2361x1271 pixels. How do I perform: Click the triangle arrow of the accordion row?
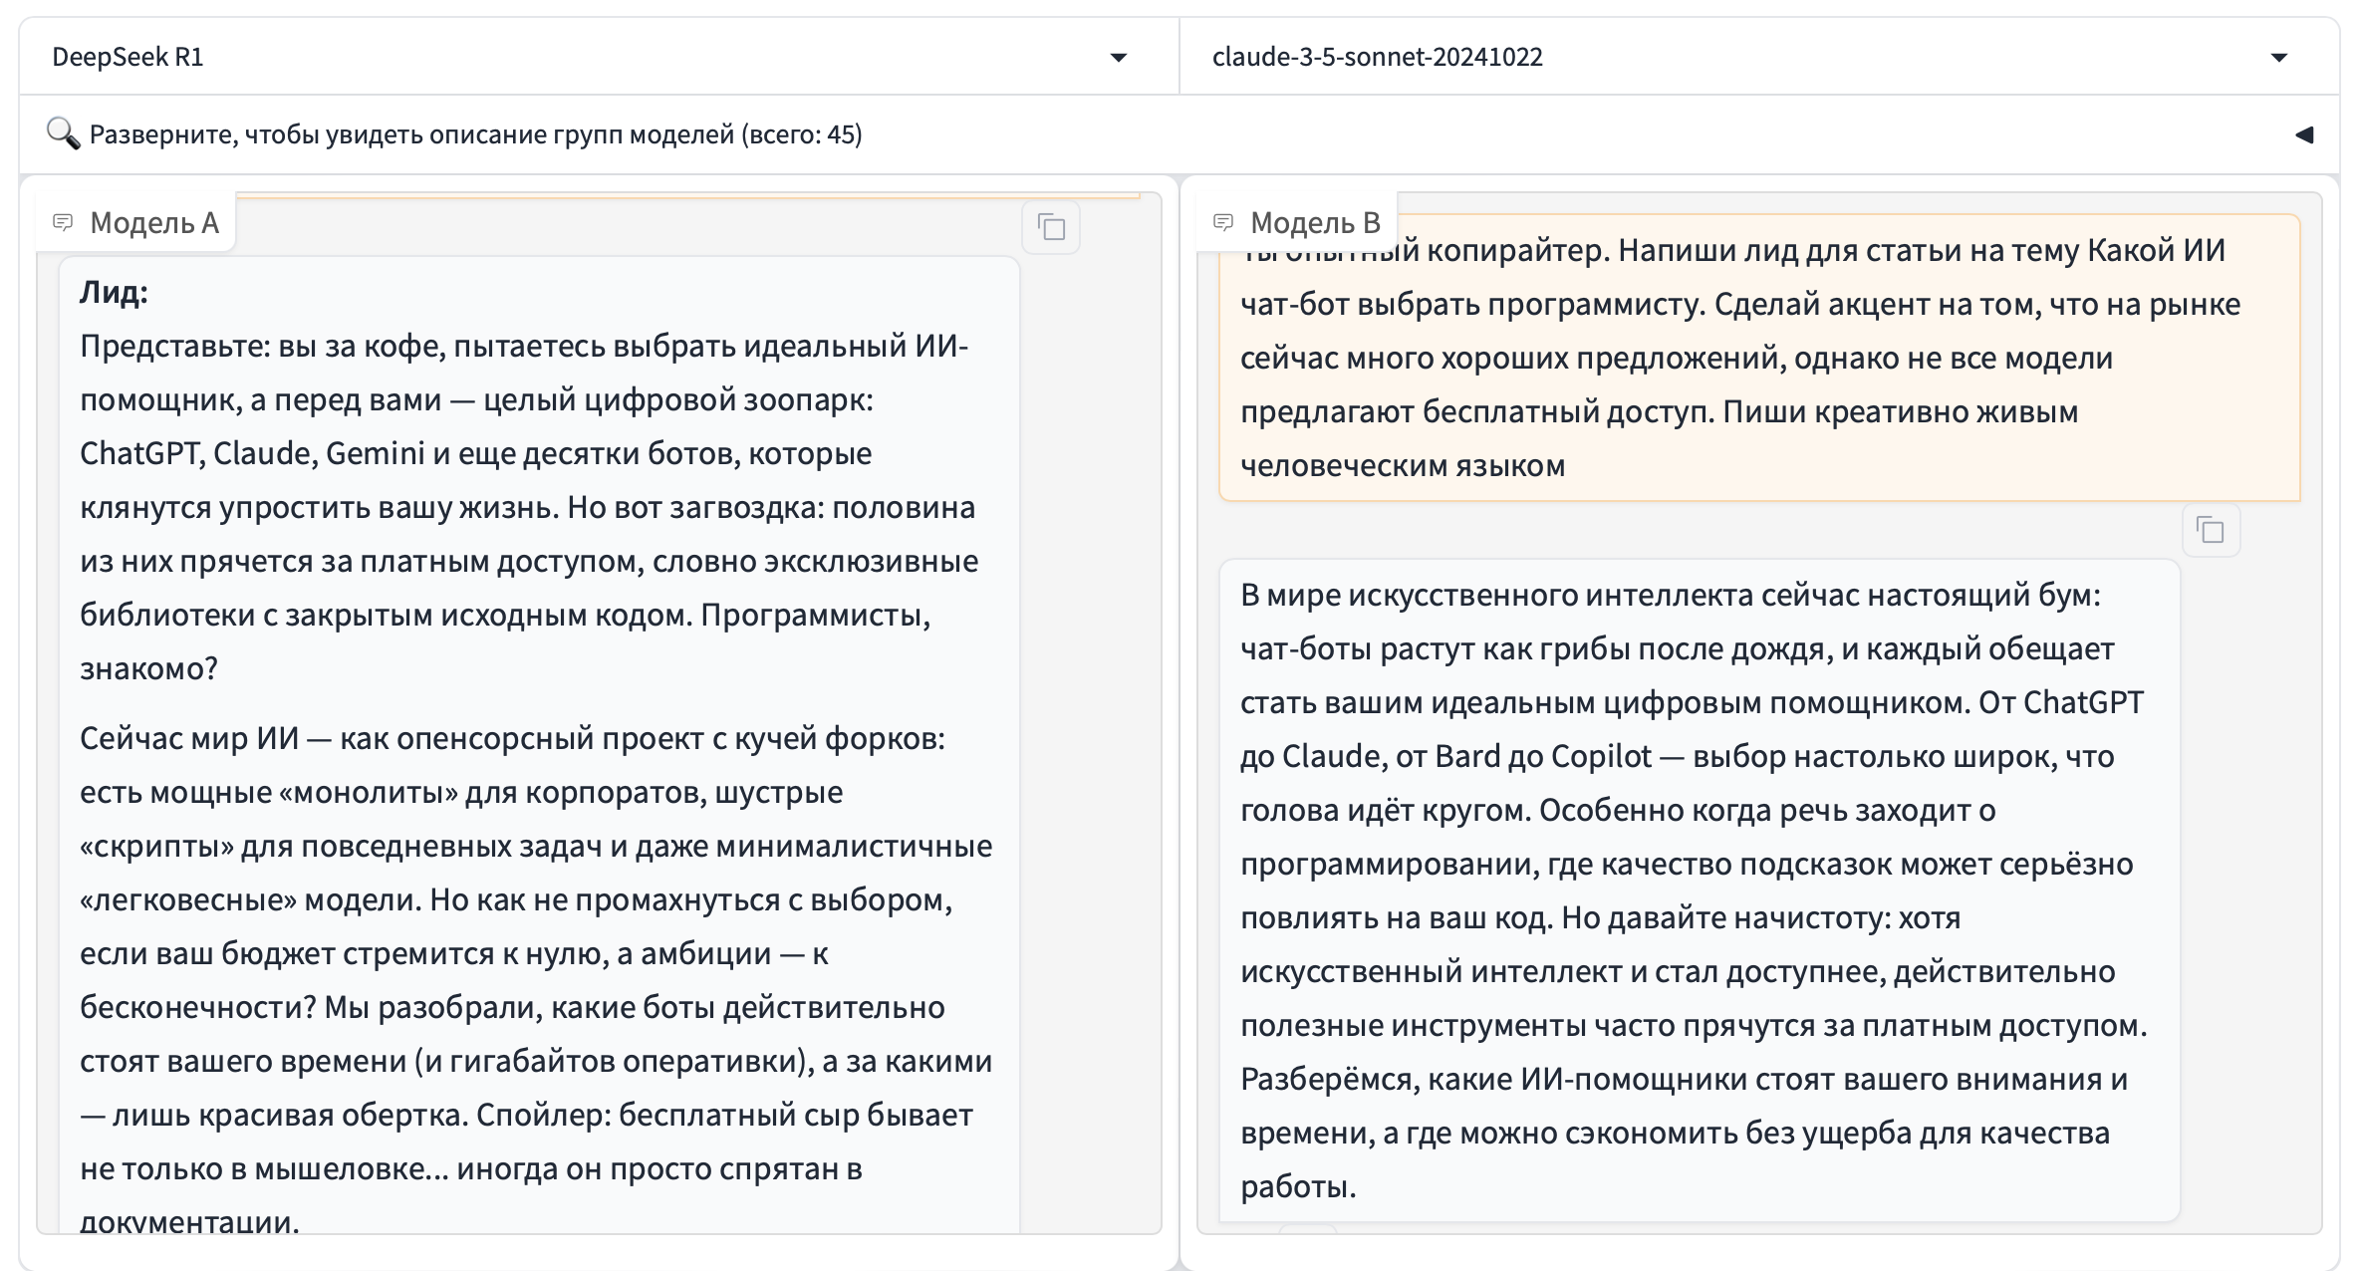click(x=2303, y=135)
